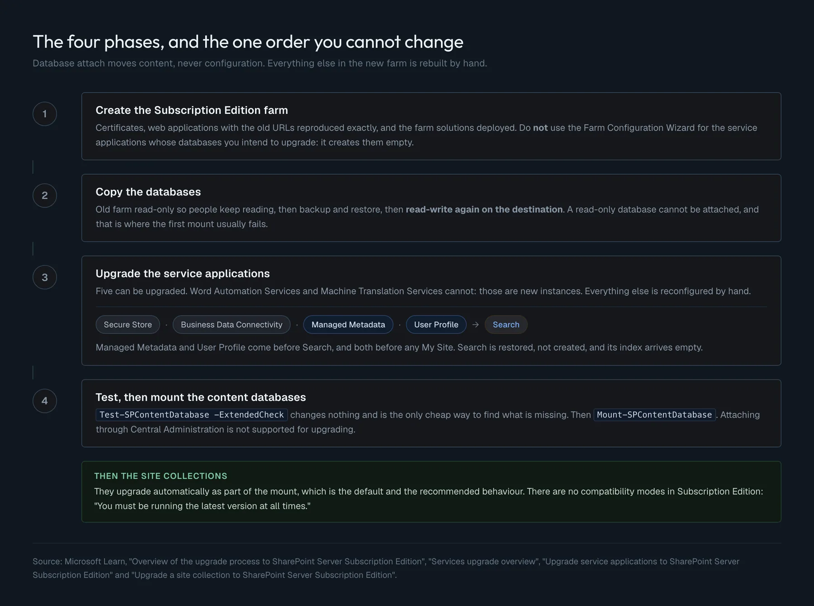The height and width of the screenshot is (606, 814).
Task: Open the Test, then mount content databases heading
Action: pyautogui.click(x=201, y=397)
